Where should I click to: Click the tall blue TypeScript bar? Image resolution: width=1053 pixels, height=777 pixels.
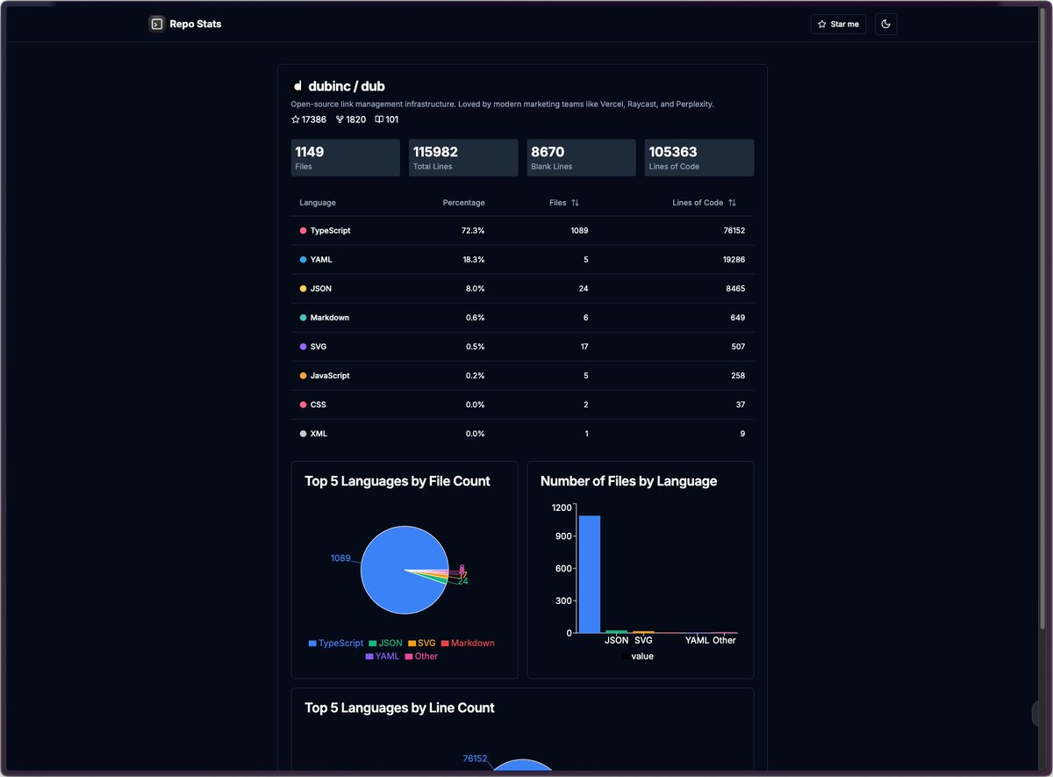590,574
